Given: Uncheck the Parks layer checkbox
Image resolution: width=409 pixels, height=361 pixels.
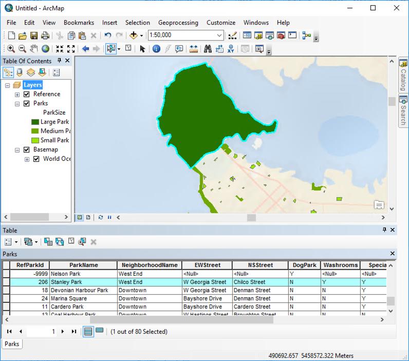Looking at the screenshot, I should 27,103.
